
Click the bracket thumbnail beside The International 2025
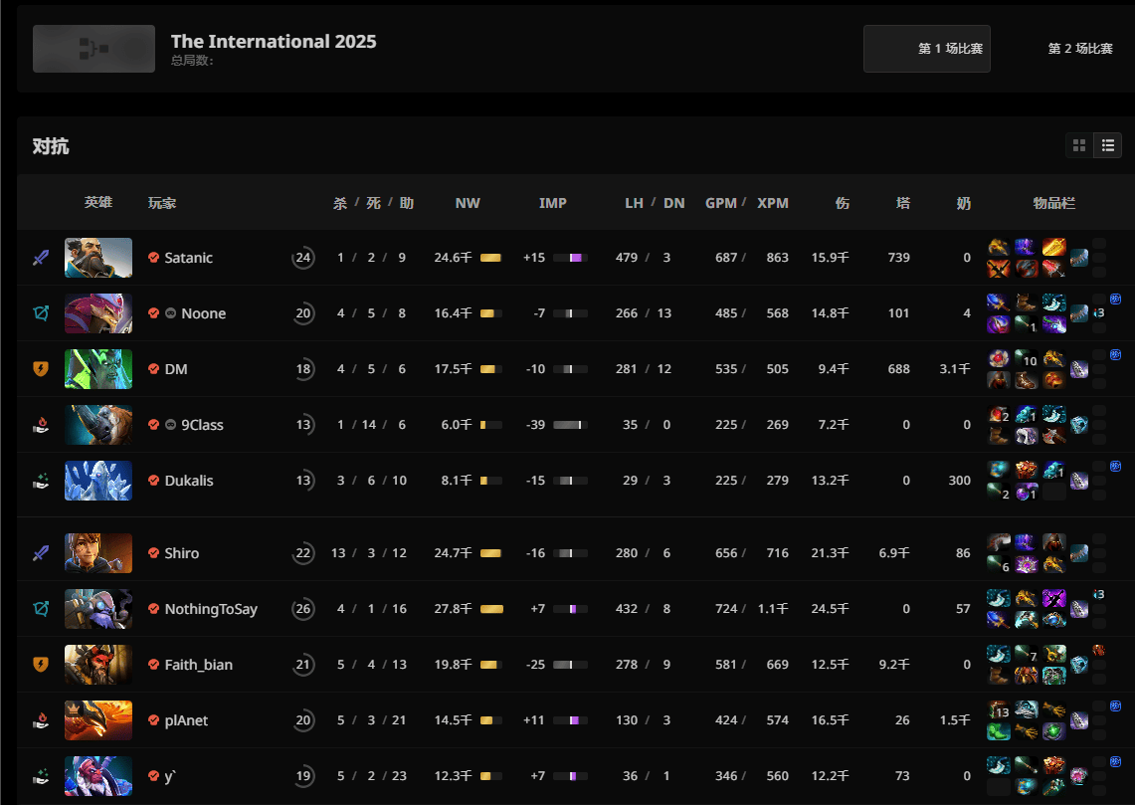[94, 49]
